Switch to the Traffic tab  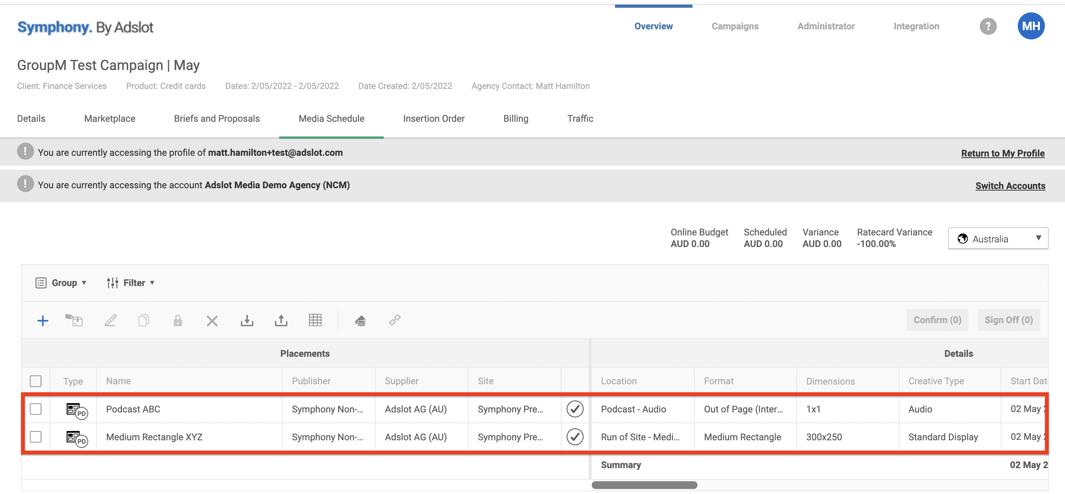580,118
